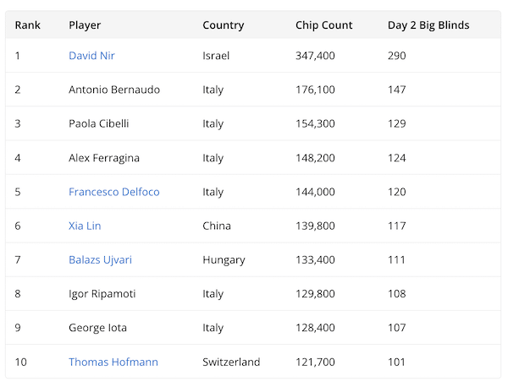The width and height of the screenshot is (508, 387).
Task: Click the 290 big blinds value
Action: [396, 56]
